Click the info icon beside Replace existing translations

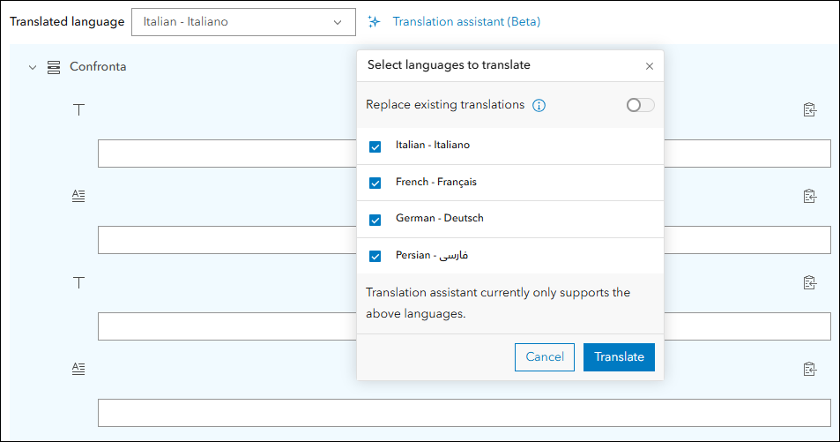tap(539, 105)
